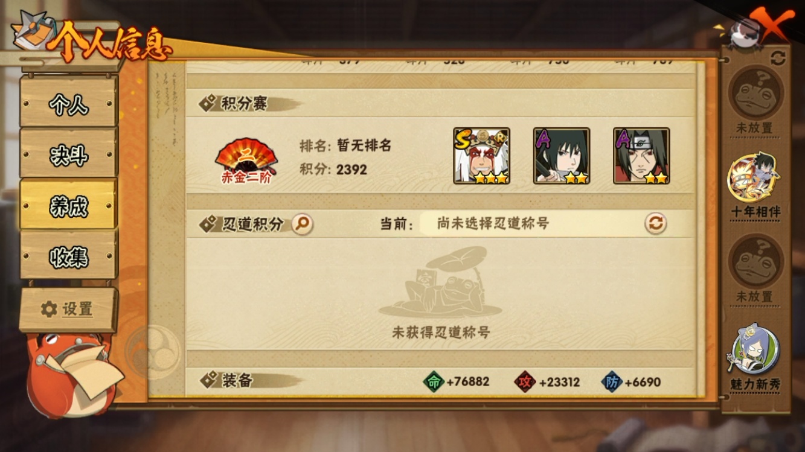Open the 收集 tab
The height and width of the screenshot is (452, 805).
[x=69, y=256]
